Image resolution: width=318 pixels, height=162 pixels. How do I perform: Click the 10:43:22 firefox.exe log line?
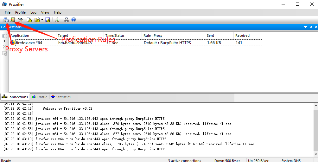coord(85,149)
